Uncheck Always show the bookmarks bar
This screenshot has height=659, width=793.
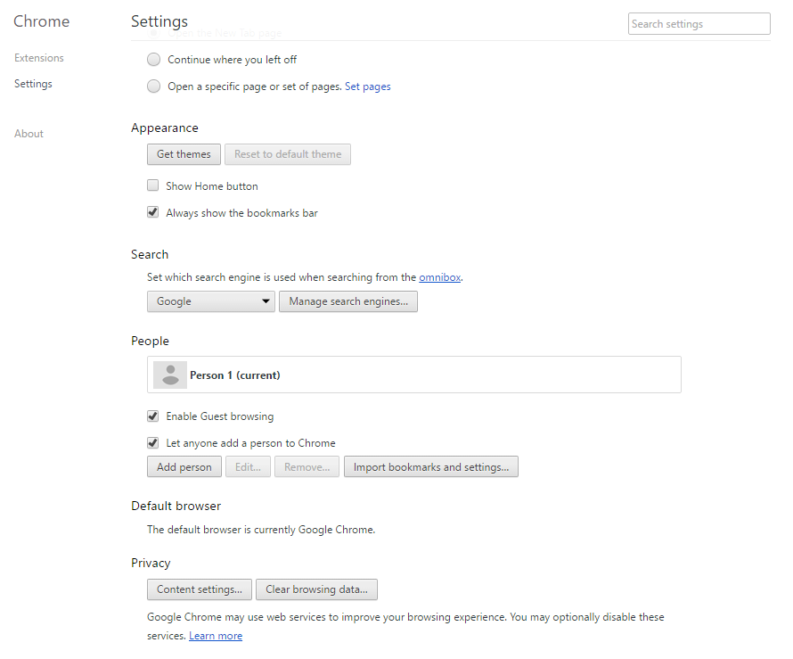pyautogui.click(x=152, y=212)
